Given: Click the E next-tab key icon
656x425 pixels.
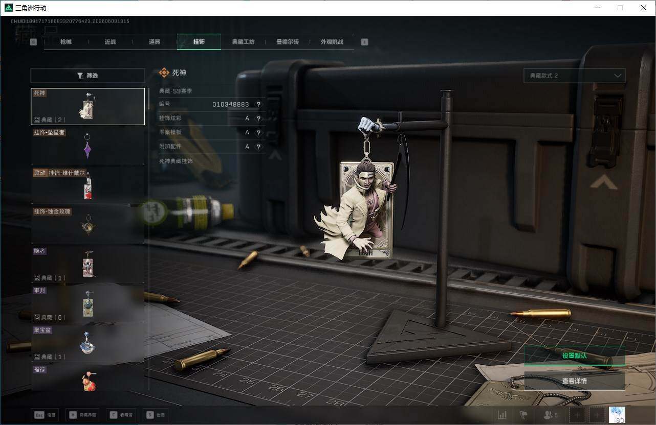Looking at the screenshot, I should [365, 42].
